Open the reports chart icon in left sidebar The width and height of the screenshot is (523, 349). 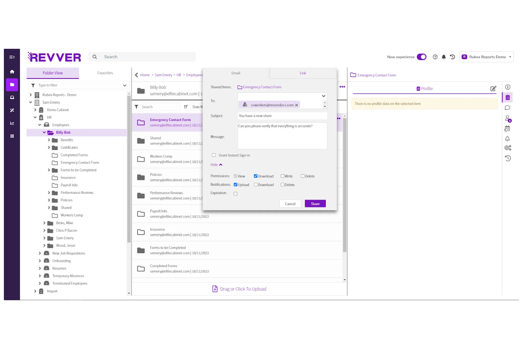pyautogui.click(x=12, y=123)
